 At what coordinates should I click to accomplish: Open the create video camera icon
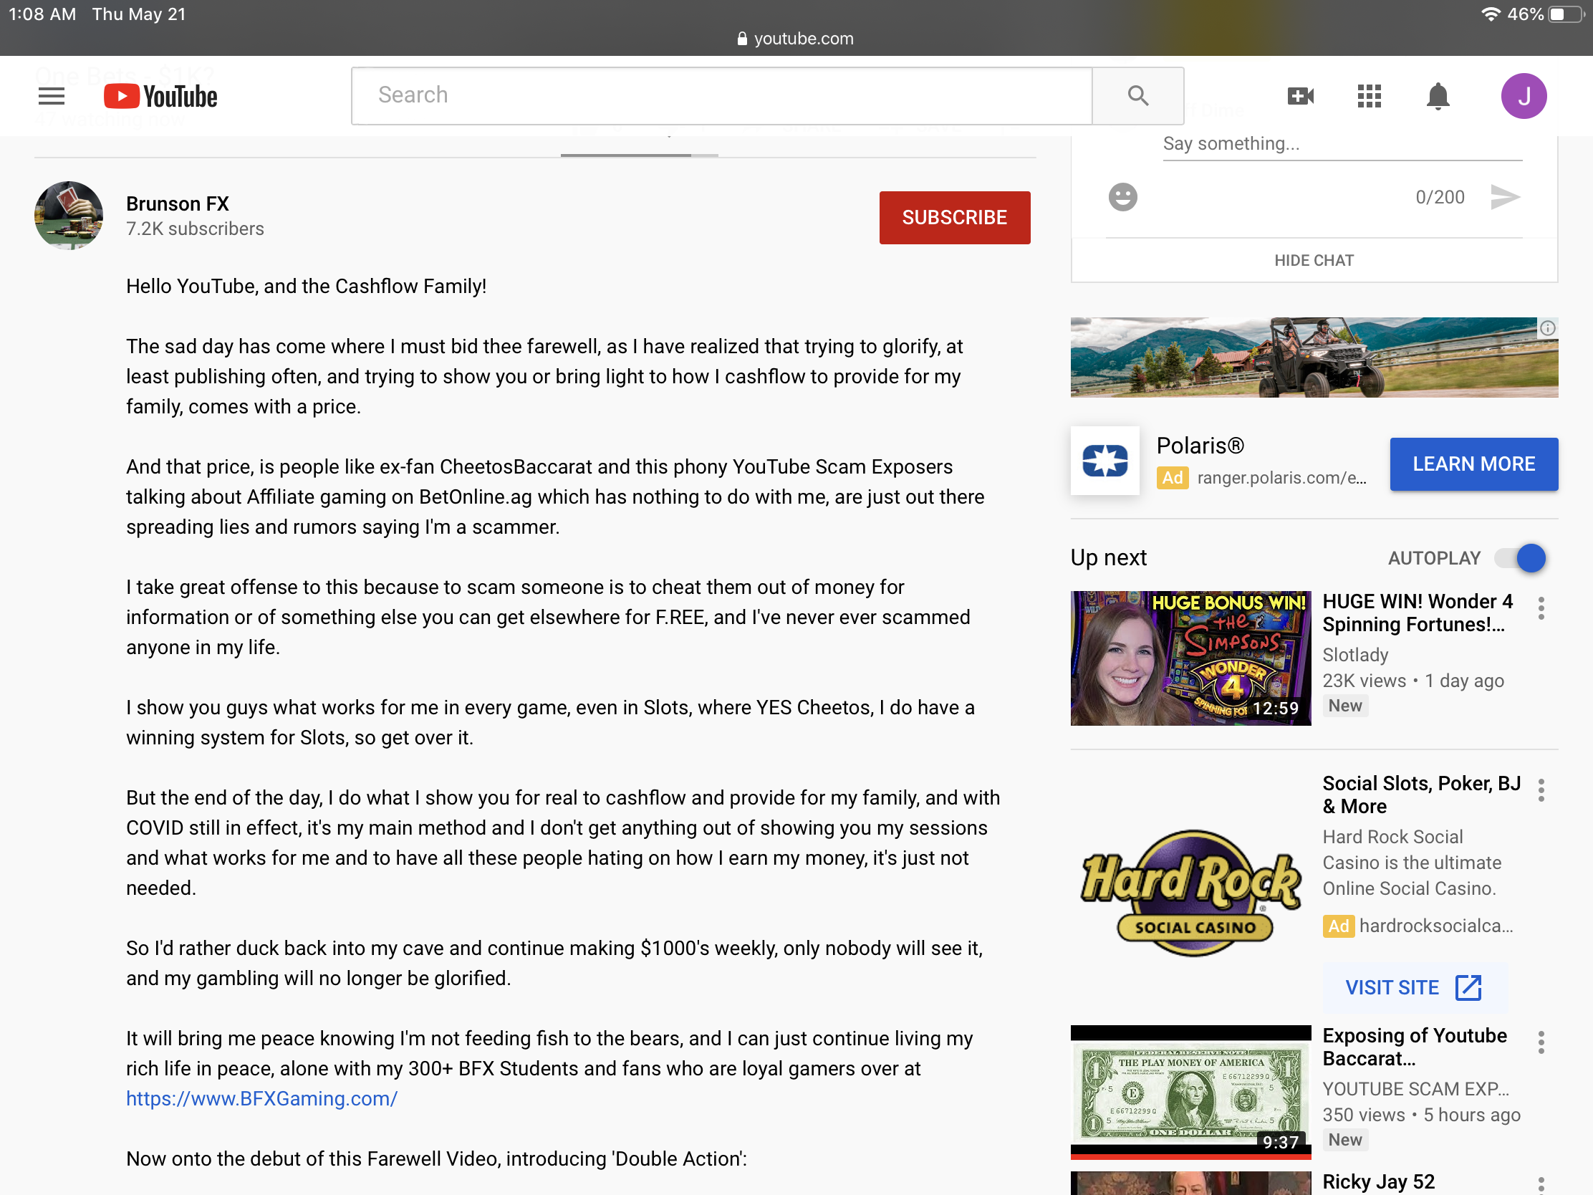[x=1301, y=96]
